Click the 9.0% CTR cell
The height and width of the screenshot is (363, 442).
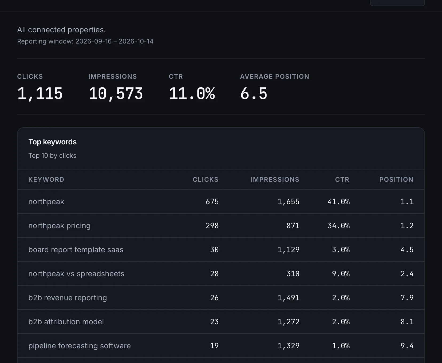[x=341, y=274]
